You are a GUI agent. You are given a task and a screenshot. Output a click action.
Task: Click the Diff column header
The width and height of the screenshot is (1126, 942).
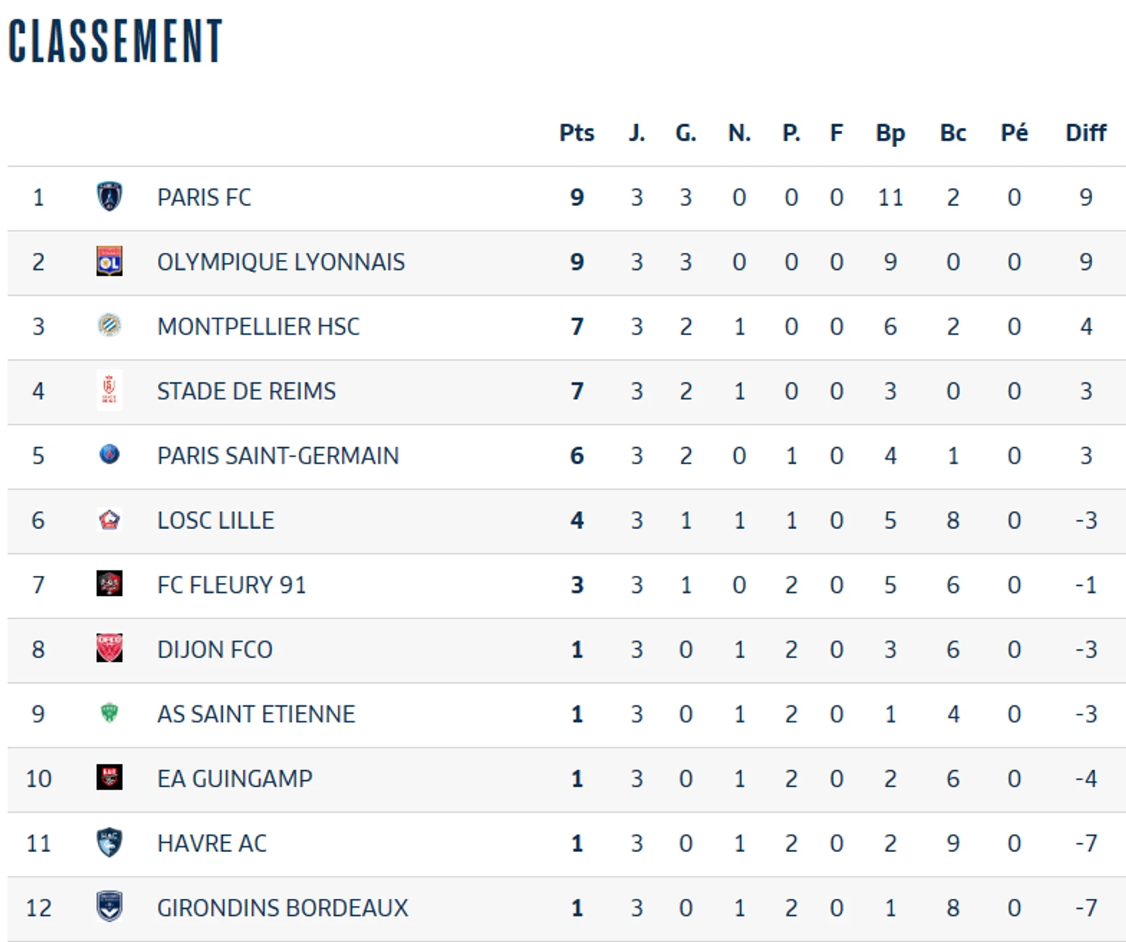(x=1086, y=133)
